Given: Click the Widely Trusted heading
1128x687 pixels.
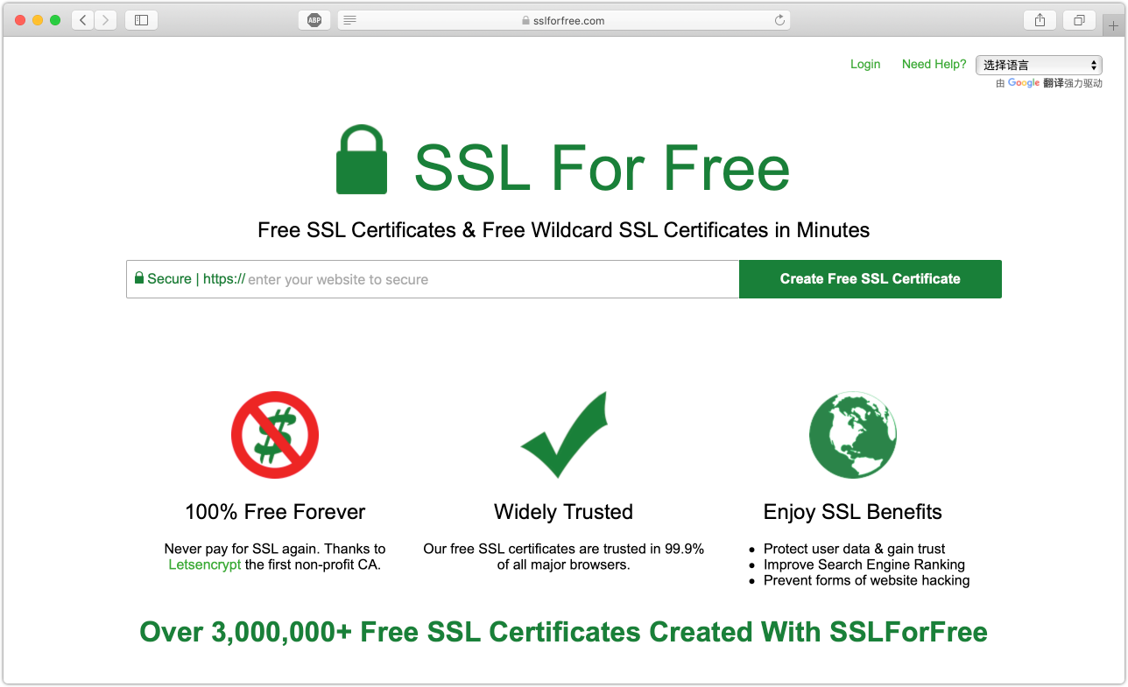Looking at the screenshot, I should coord(564,512).
